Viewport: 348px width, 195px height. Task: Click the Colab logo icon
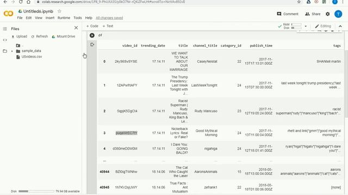[x=9, y=14]
